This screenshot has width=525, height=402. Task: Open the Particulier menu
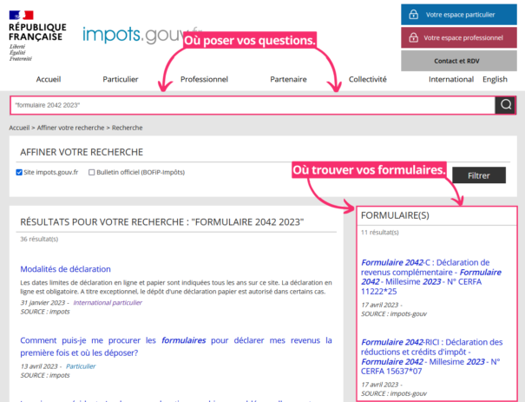(x=121, y=79)
